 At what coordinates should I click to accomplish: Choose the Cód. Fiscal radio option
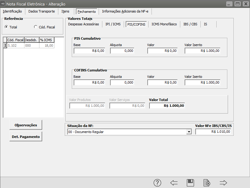click(x=35, y=27)
